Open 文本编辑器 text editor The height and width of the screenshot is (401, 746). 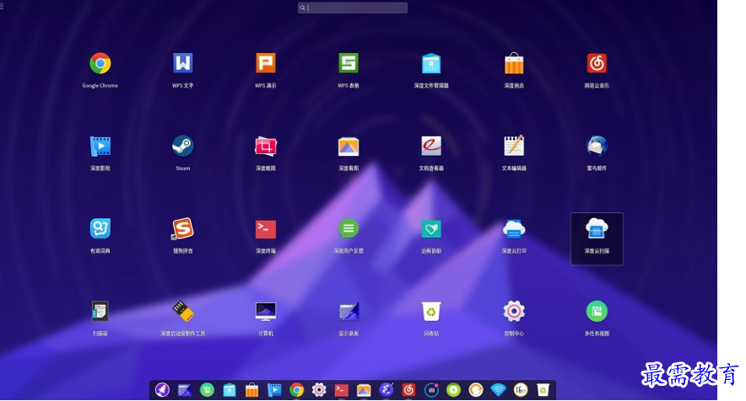pos(514,146)
